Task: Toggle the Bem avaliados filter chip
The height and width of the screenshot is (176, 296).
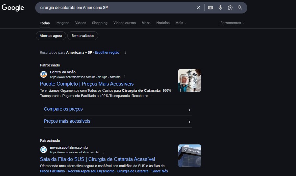Action: (83, 36)
